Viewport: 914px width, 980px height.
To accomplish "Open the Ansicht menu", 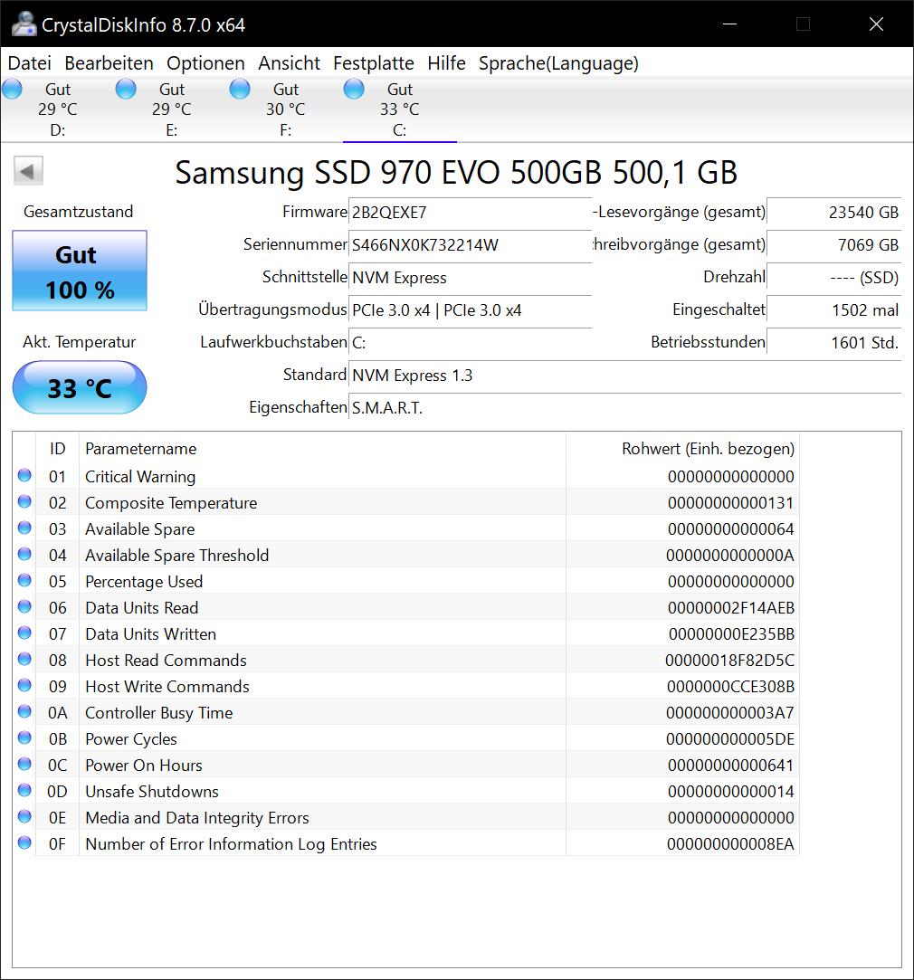I will tap(289, 63).
